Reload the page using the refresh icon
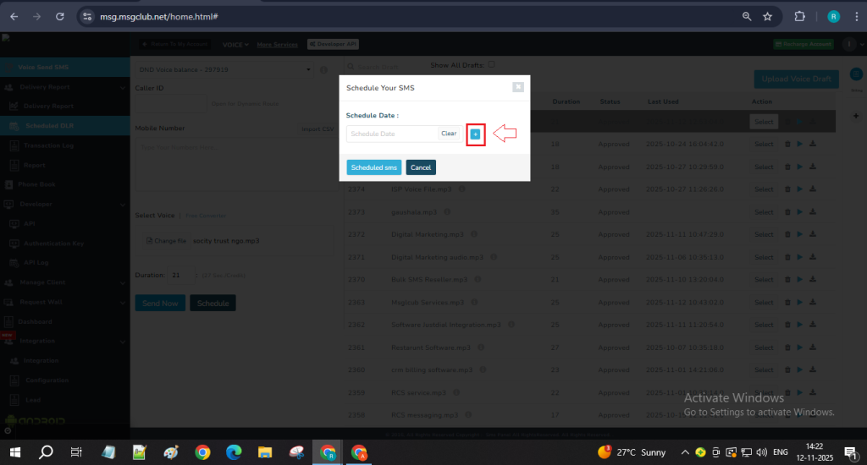Image resolution: width=867 pixels, height=465 pixels. 59,16
